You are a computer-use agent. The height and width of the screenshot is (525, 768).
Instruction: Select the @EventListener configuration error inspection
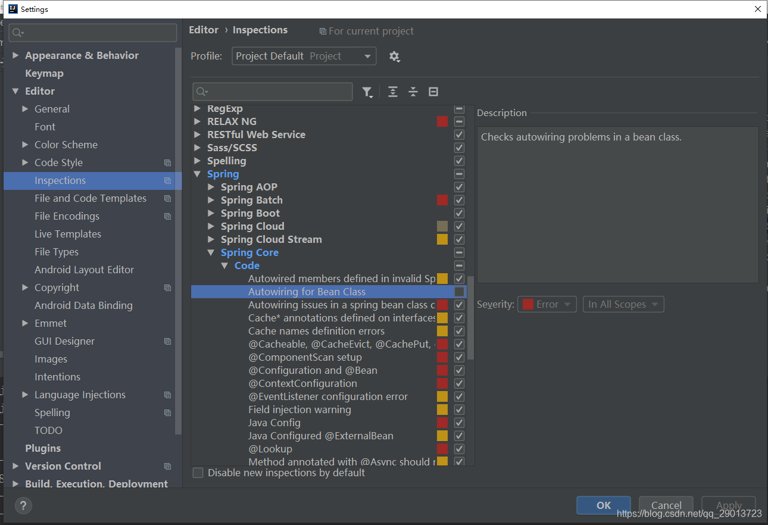[x=328, y=396]
